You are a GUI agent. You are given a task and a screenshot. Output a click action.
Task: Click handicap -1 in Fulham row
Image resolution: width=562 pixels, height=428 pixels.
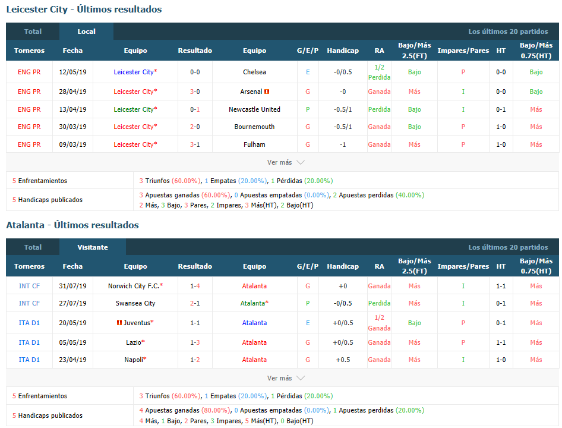pos(343,144)
